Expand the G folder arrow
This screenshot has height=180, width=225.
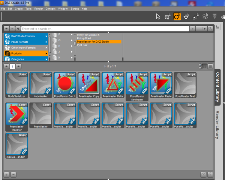[72, 40]
